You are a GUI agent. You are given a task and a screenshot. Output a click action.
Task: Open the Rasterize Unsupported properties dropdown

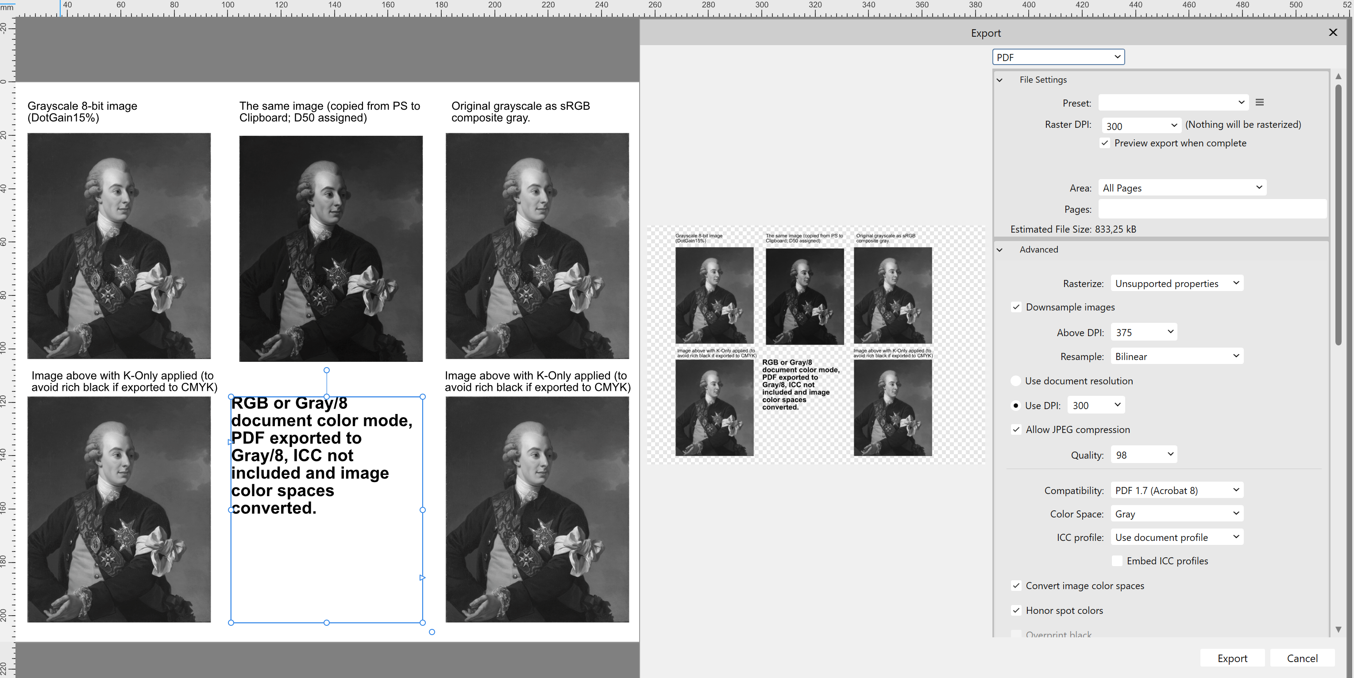click(x=1177, y=283)
